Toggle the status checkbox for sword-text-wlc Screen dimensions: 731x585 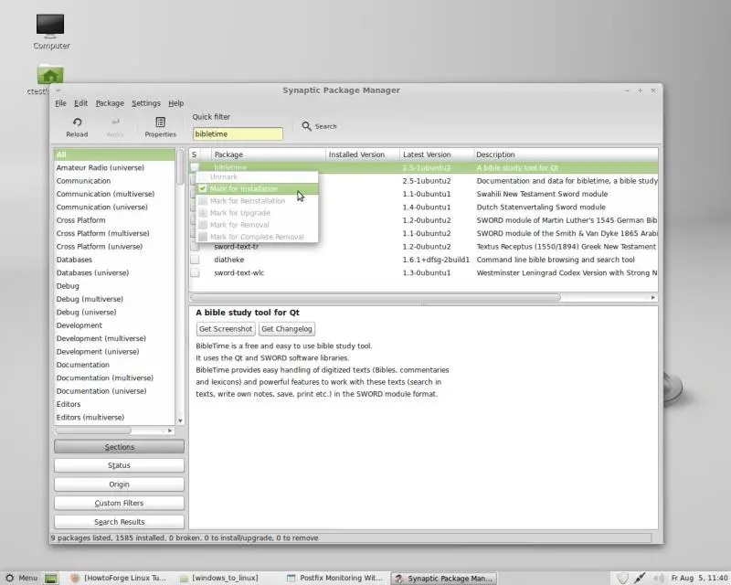click(195, 273)
